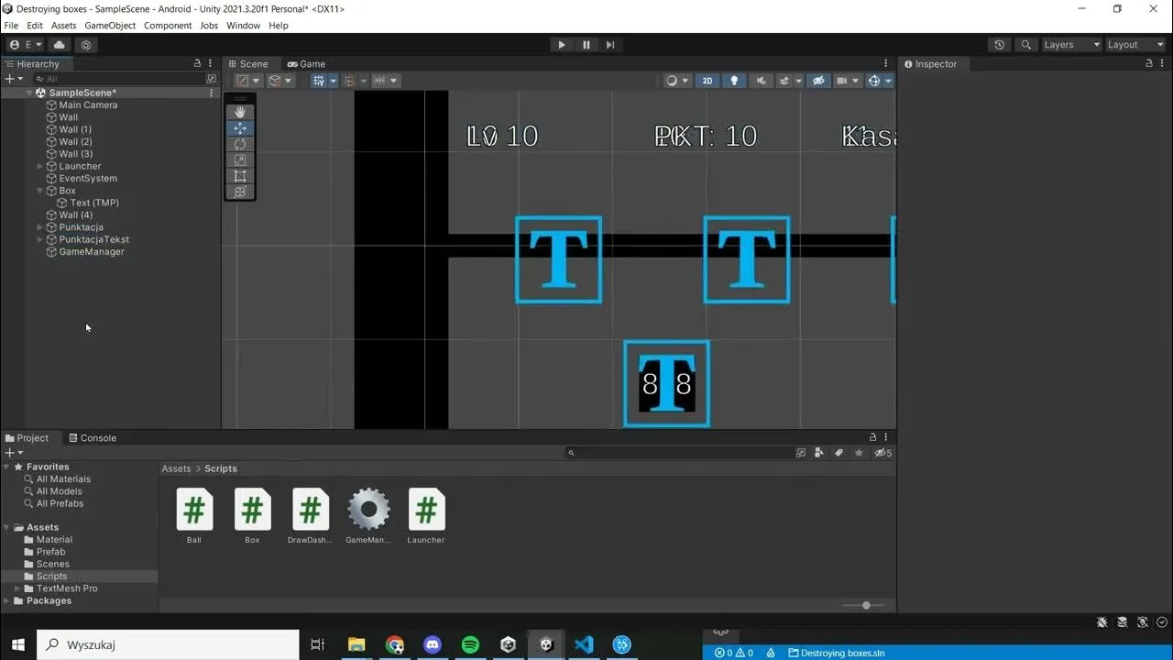Select the Scale tool

pyautogui.click(x=240, y=159)
